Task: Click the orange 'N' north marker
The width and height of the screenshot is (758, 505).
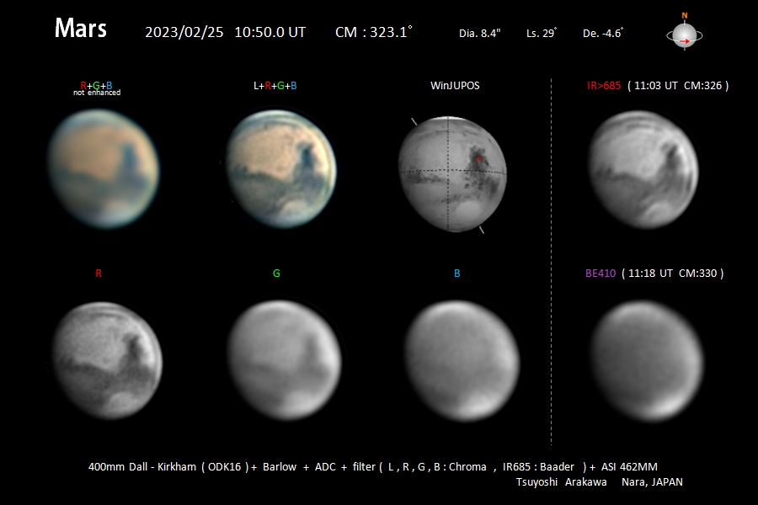Action: click(x=685, y=15)
